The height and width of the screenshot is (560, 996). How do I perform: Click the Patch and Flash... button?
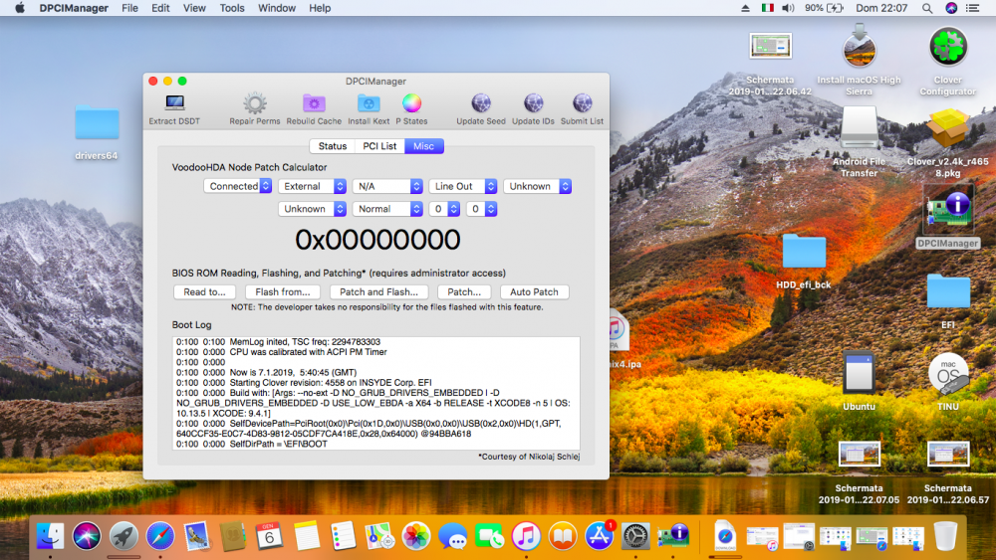point(378,291)
